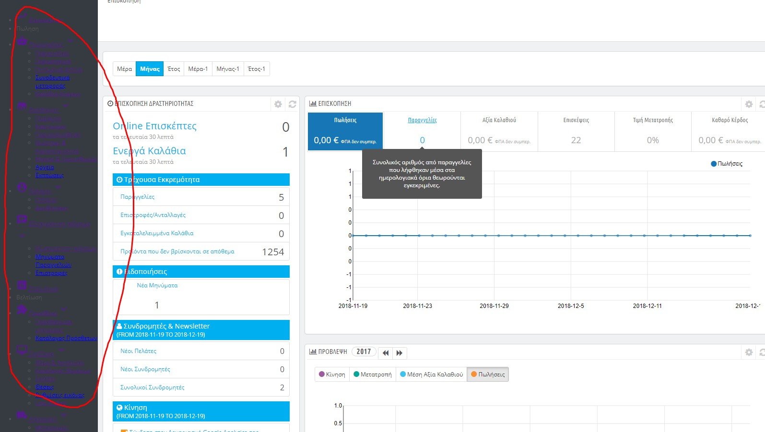Refresh the Επισκόπηση Δραστηριότητας panel
The image size is (765, 432).
click(x=292, y=104)
